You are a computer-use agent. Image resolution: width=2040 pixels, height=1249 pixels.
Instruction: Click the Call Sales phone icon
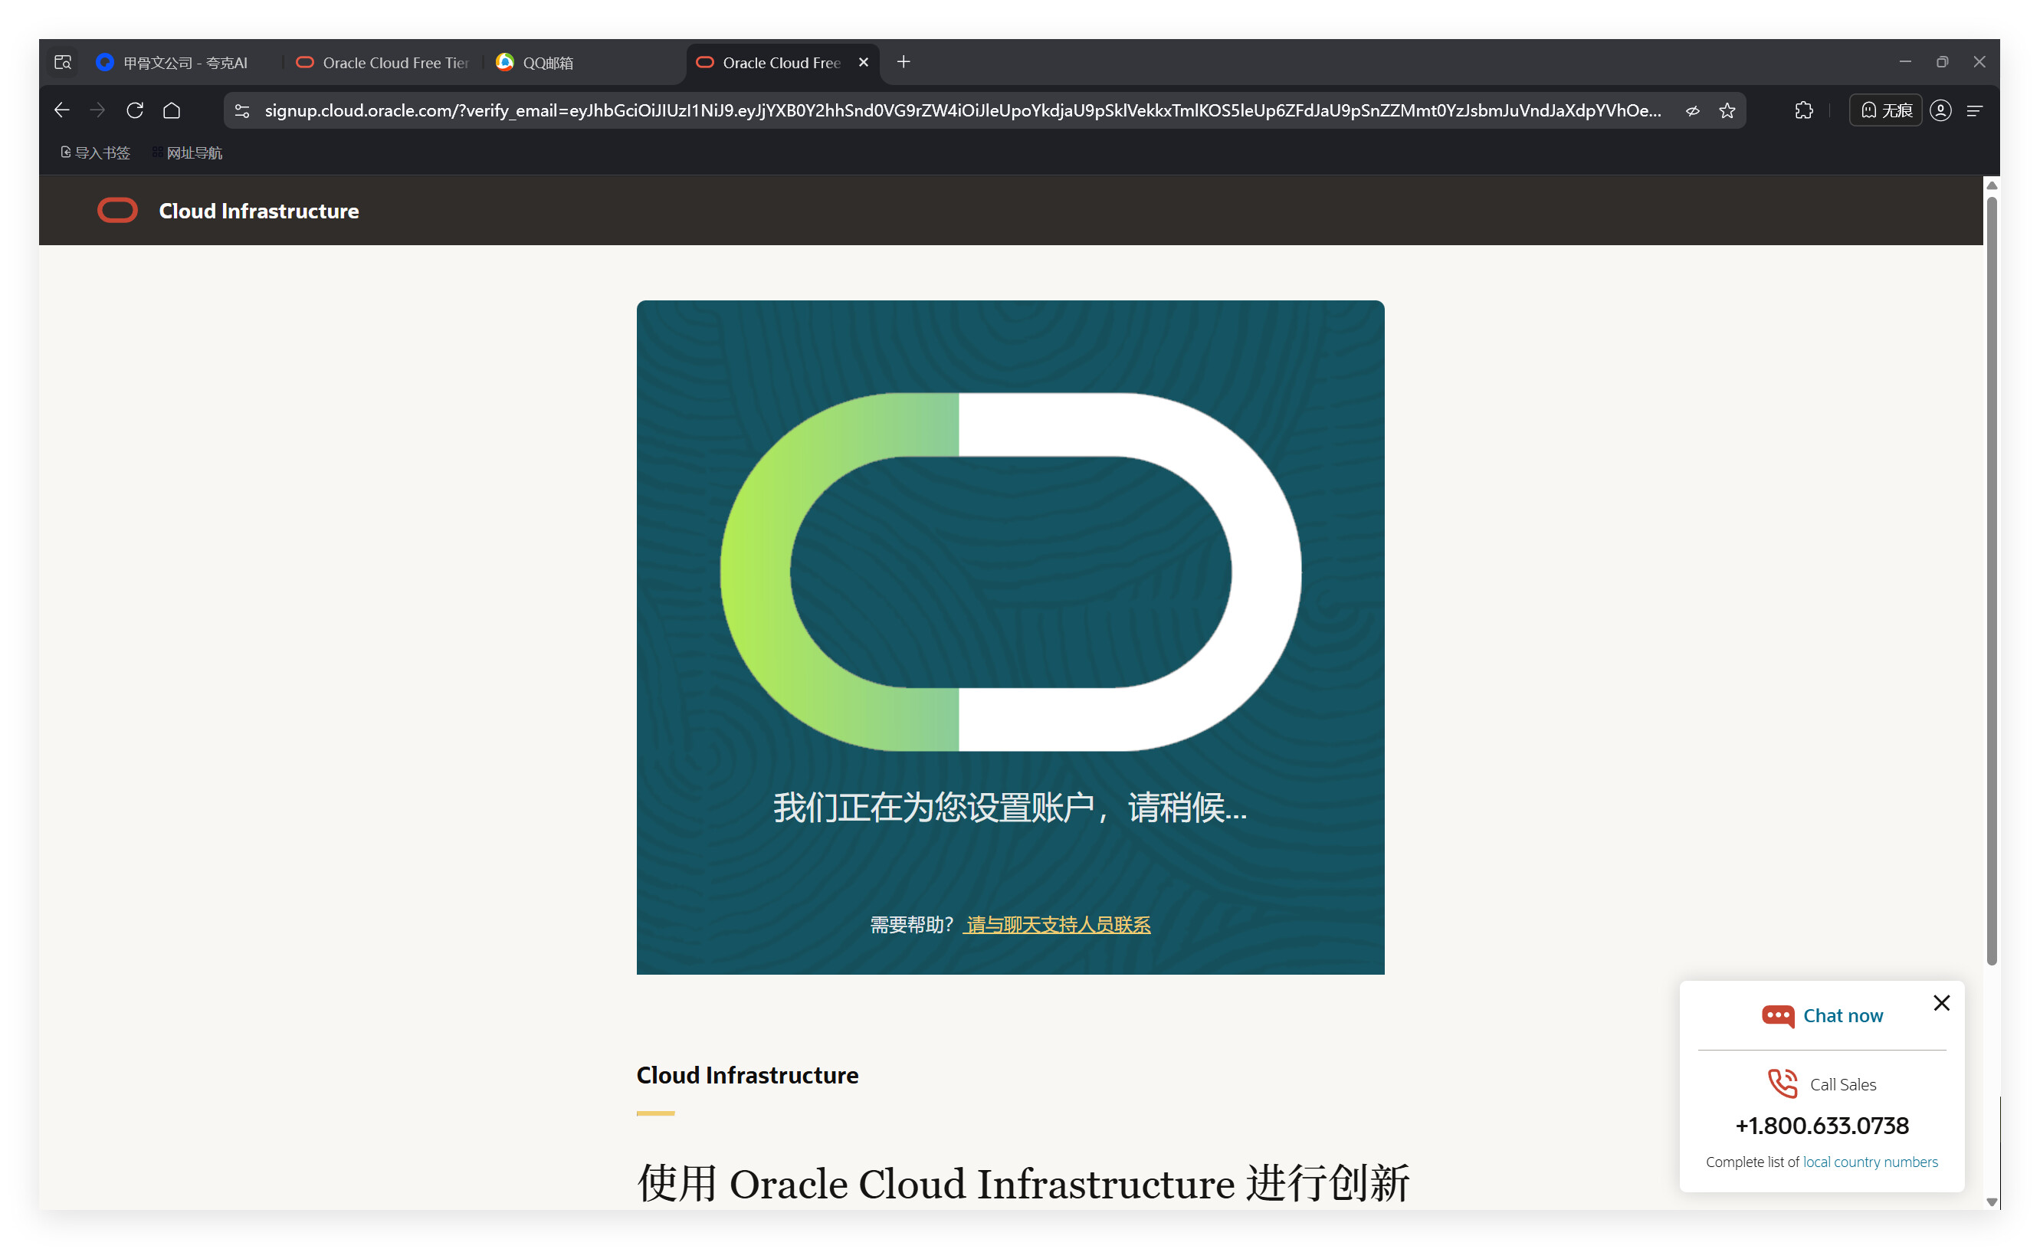(1783, 1083)
